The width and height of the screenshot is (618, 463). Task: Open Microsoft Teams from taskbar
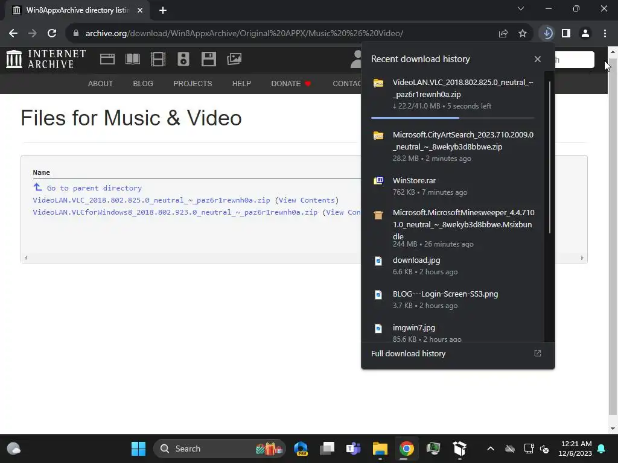pyautogui.click(x=354, y=449)
